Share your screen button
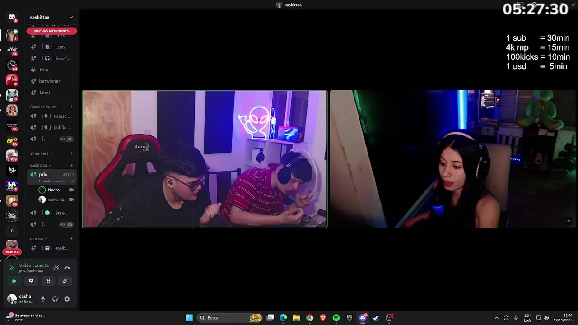Screen dimensions: 578x325 click(x=31, y=281)
